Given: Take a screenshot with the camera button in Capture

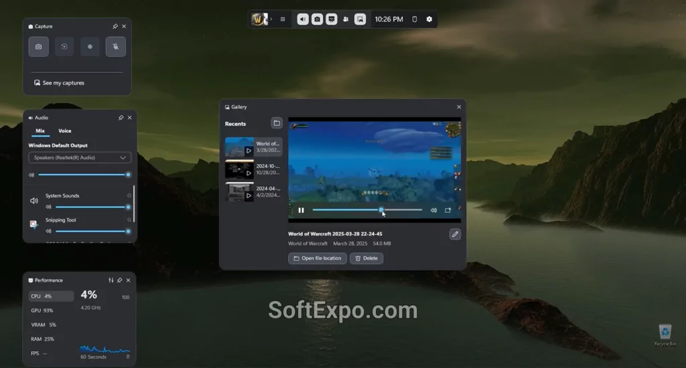Looking at the screenshot, I should point(38,47).
